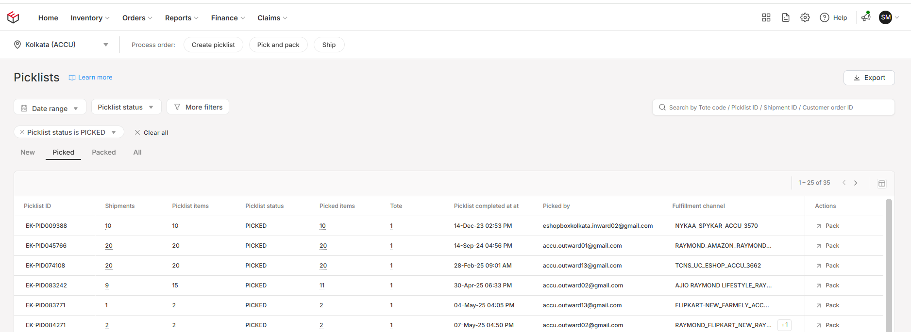The width and height of the screenshot is (911, 332).
Task: Open the SM user avatar
Action: coord(886,17)
